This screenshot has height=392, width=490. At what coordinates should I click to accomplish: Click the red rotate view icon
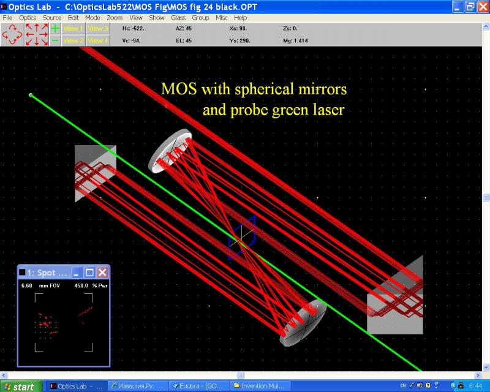pos(12,34)
